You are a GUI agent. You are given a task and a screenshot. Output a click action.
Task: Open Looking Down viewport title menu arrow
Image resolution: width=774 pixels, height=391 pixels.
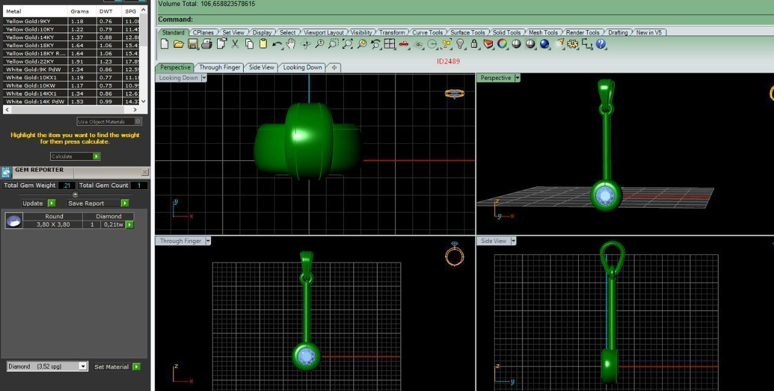[x=204, y=78]
